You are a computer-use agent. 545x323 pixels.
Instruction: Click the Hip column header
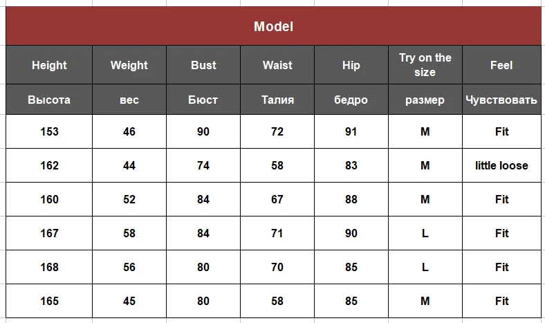351,65
